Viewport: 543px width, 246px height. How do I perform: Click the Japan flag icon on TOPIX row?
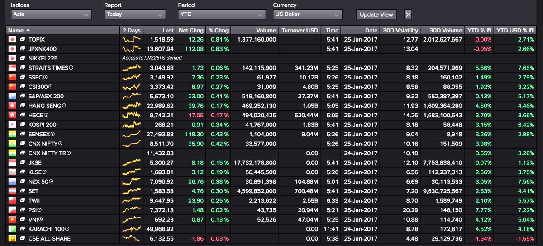(x=12, y=40)
